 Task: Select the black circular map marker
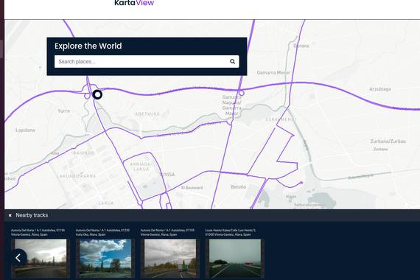pos(97,94)
